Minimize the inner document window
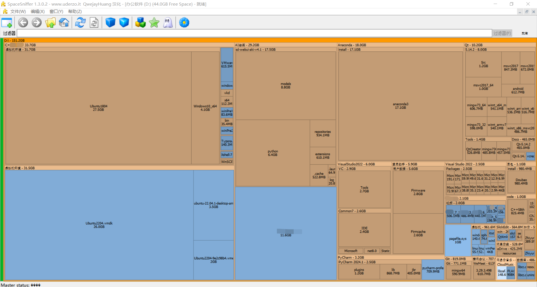Screen dimensions: 537x287 [x=520, y=12]
